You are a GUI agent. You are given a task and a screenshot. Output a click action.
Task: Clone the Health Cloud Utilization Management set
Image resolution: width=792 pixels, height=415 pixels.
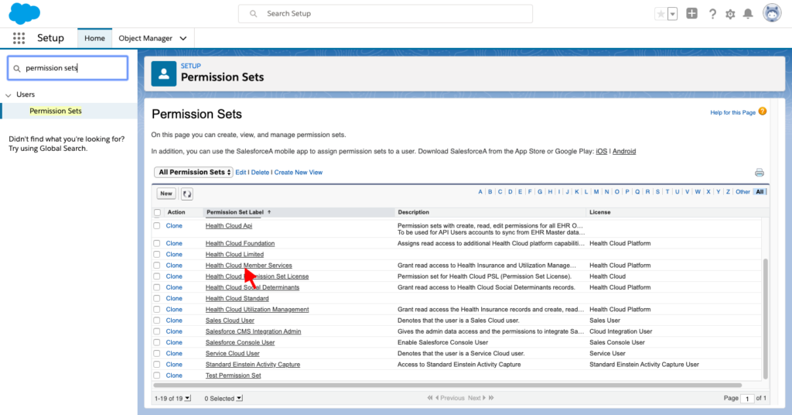pos(174,310)
